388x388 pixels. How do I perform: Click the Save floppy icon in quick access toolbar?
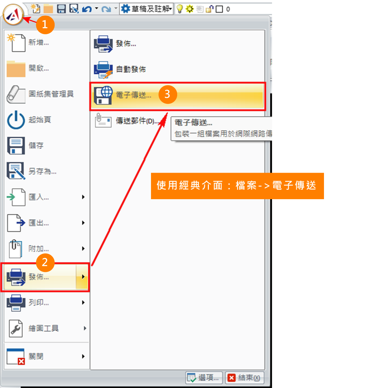click(x=61, y=9)
